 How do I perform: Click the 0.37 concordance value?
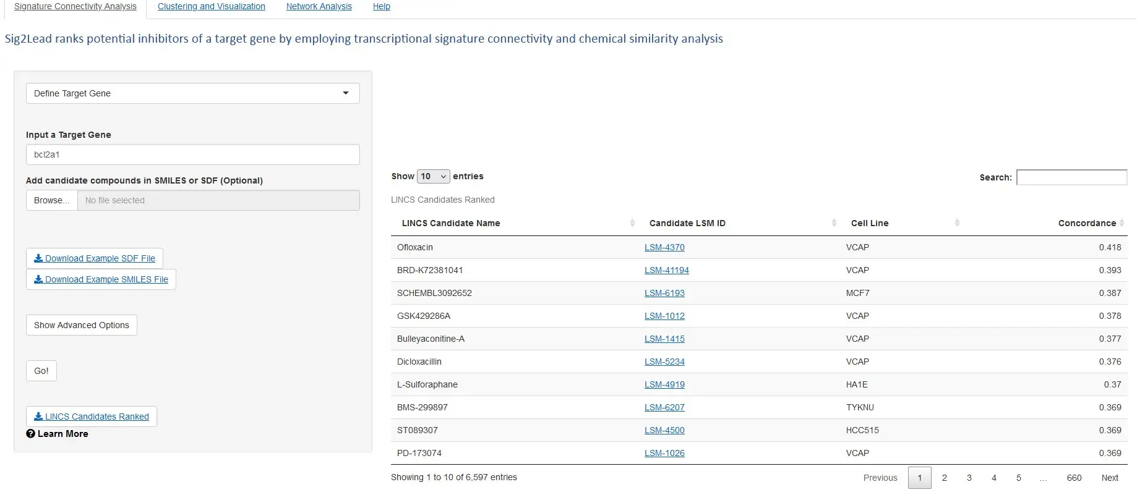point(1112,384)
